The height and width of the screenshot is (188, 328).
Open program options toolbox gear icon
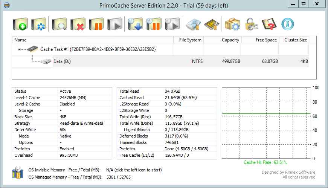pyautogui.click(x=232, y=24)
